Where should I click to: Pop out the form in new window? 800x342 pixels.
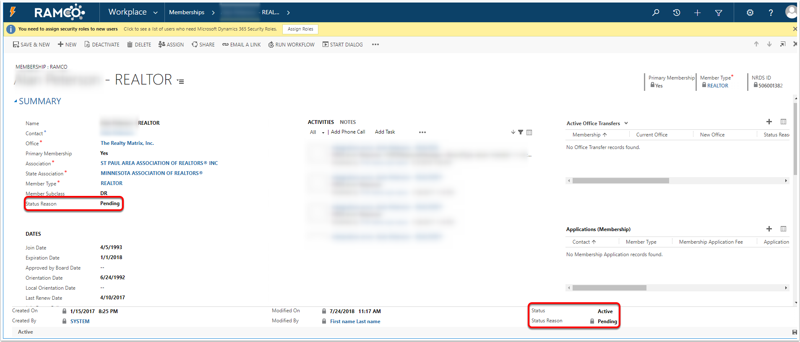point(783,44)
